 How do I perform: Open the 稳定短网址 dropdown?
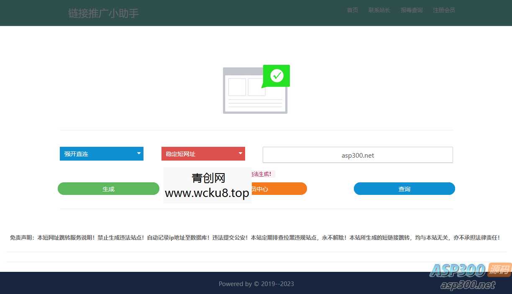point(203,153)
